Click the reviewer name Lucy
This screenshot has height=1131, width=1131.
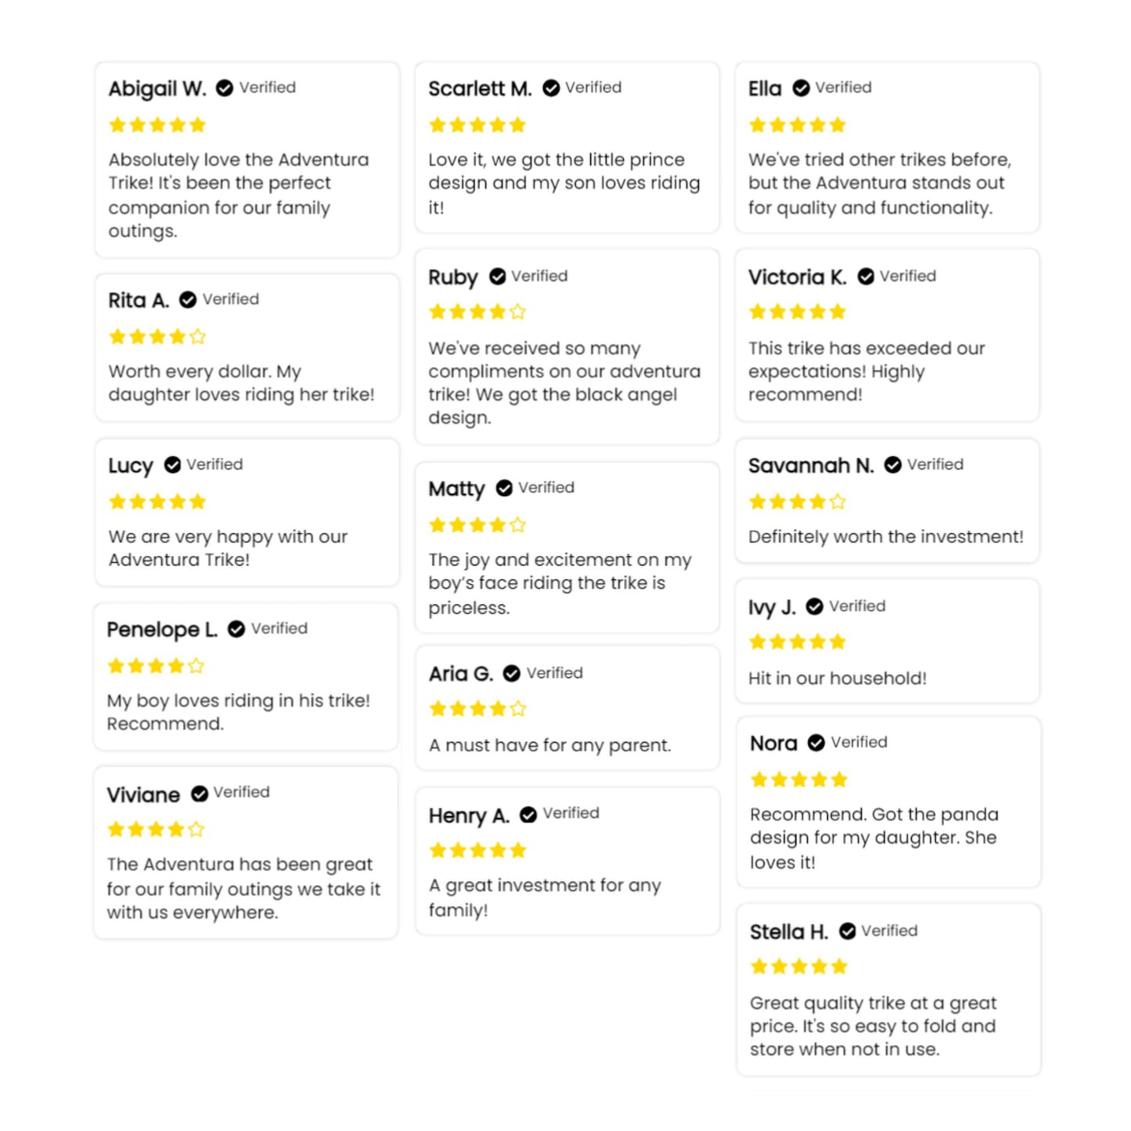tap(131, 466)
